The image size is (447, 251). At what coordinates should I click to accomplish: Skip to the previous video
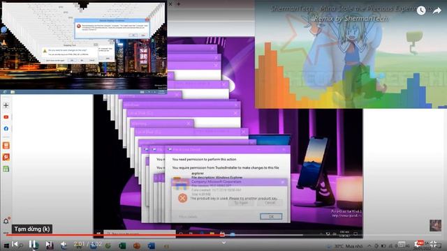15,244
